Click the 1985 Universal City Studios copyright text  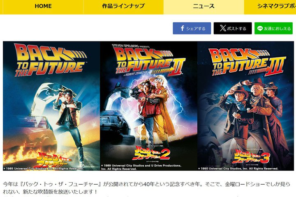[x=43, y=169]
